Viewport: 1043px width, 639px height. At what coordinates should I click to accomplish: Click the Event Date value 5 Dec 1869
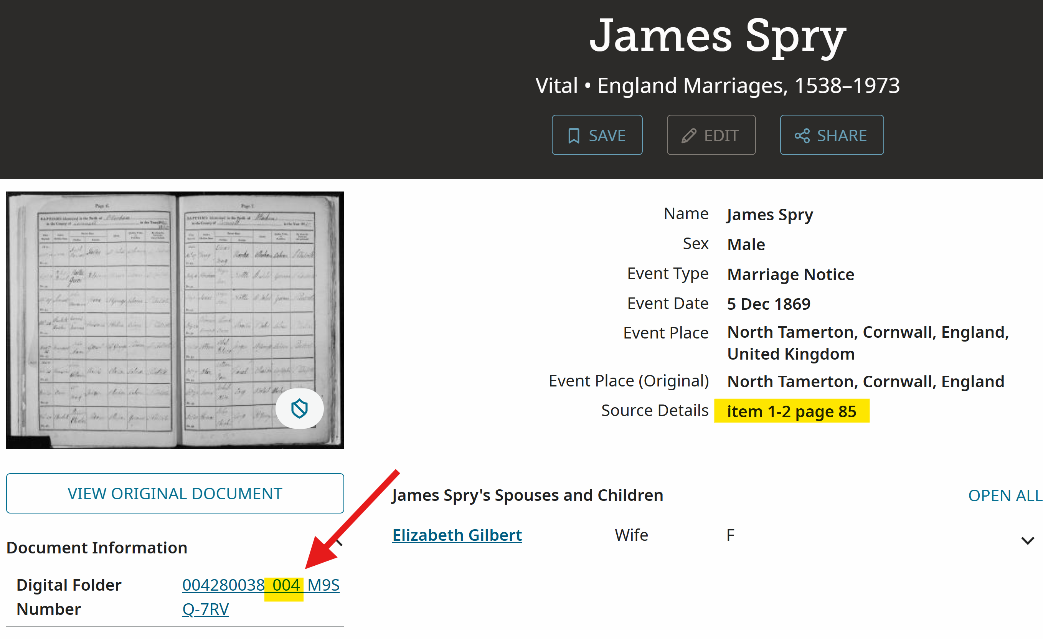(769, 304)
